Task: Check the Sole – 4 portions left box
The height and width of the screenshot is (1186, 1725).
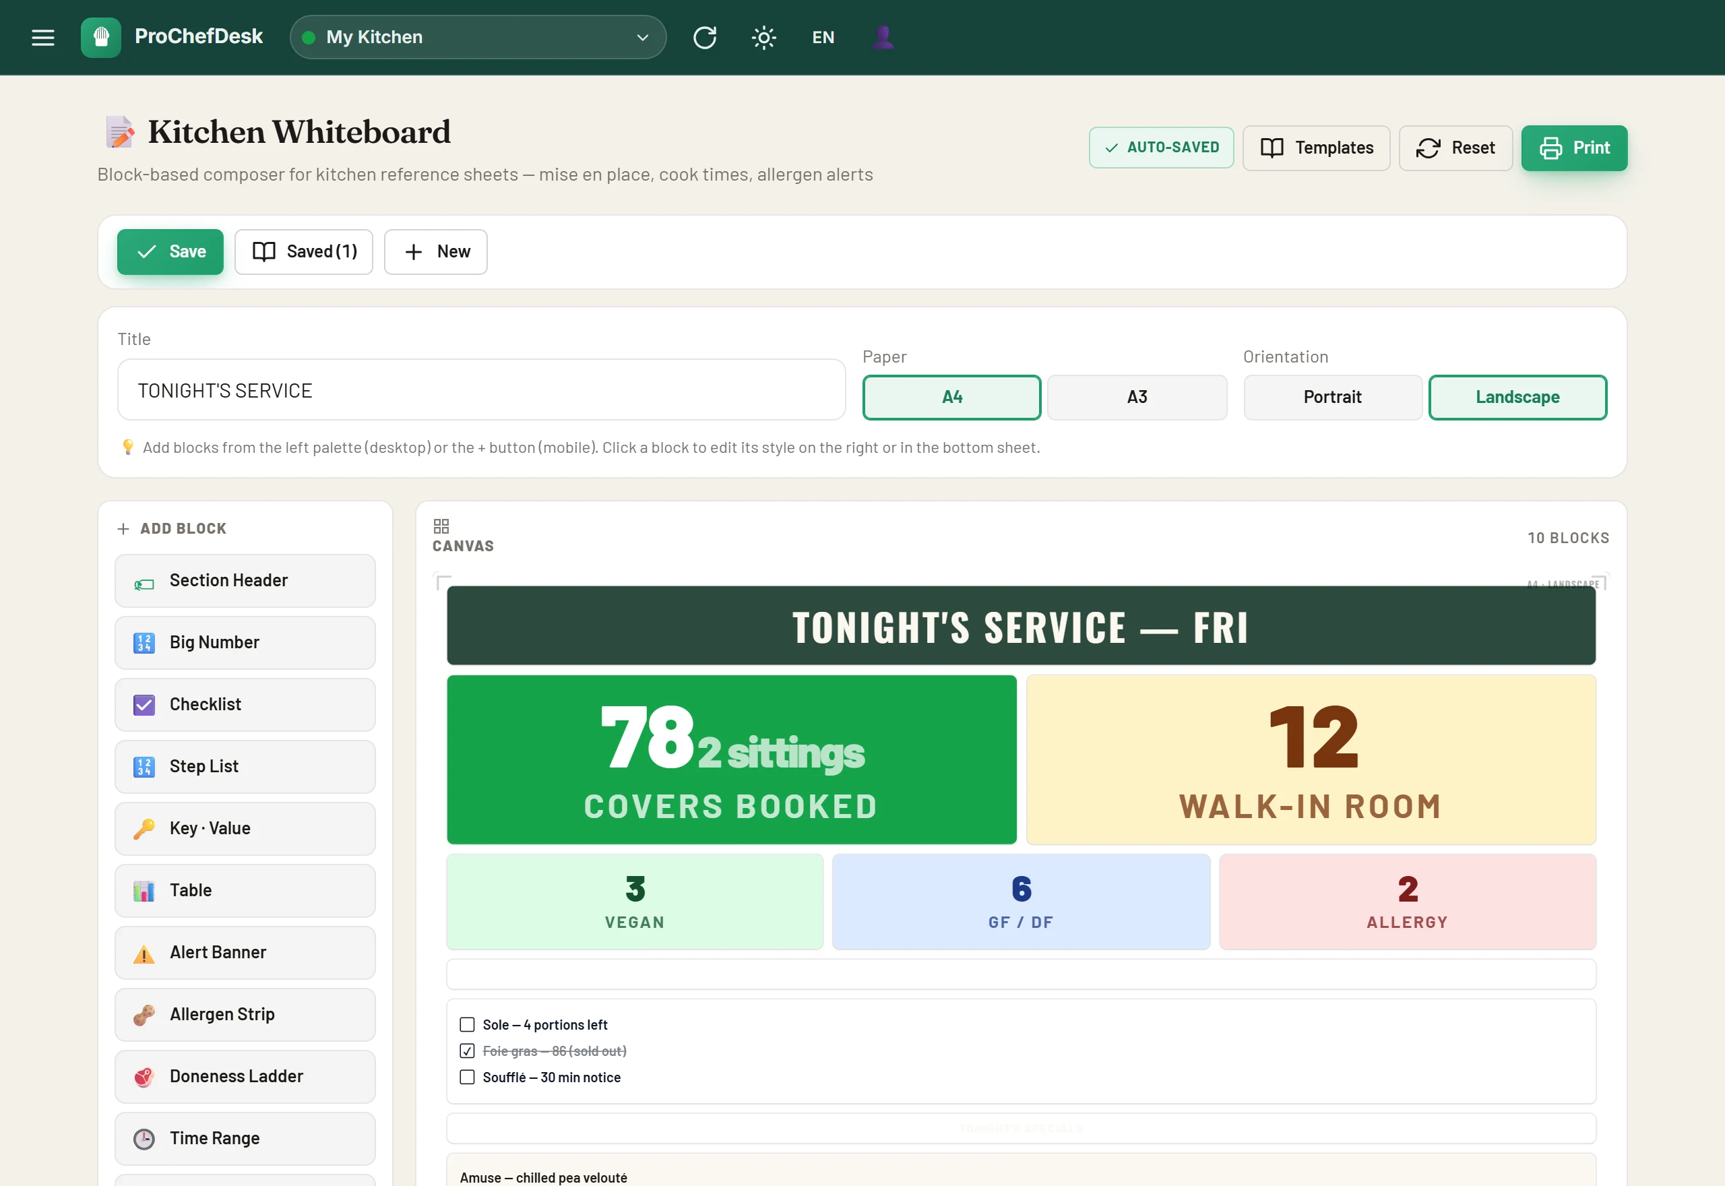Action: [467, 1025]
